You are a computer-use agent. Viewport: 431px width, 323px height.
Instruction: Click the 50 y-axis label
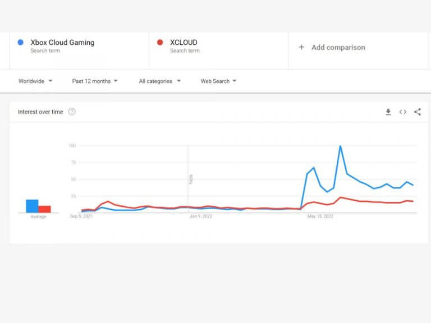coord(73,179)
